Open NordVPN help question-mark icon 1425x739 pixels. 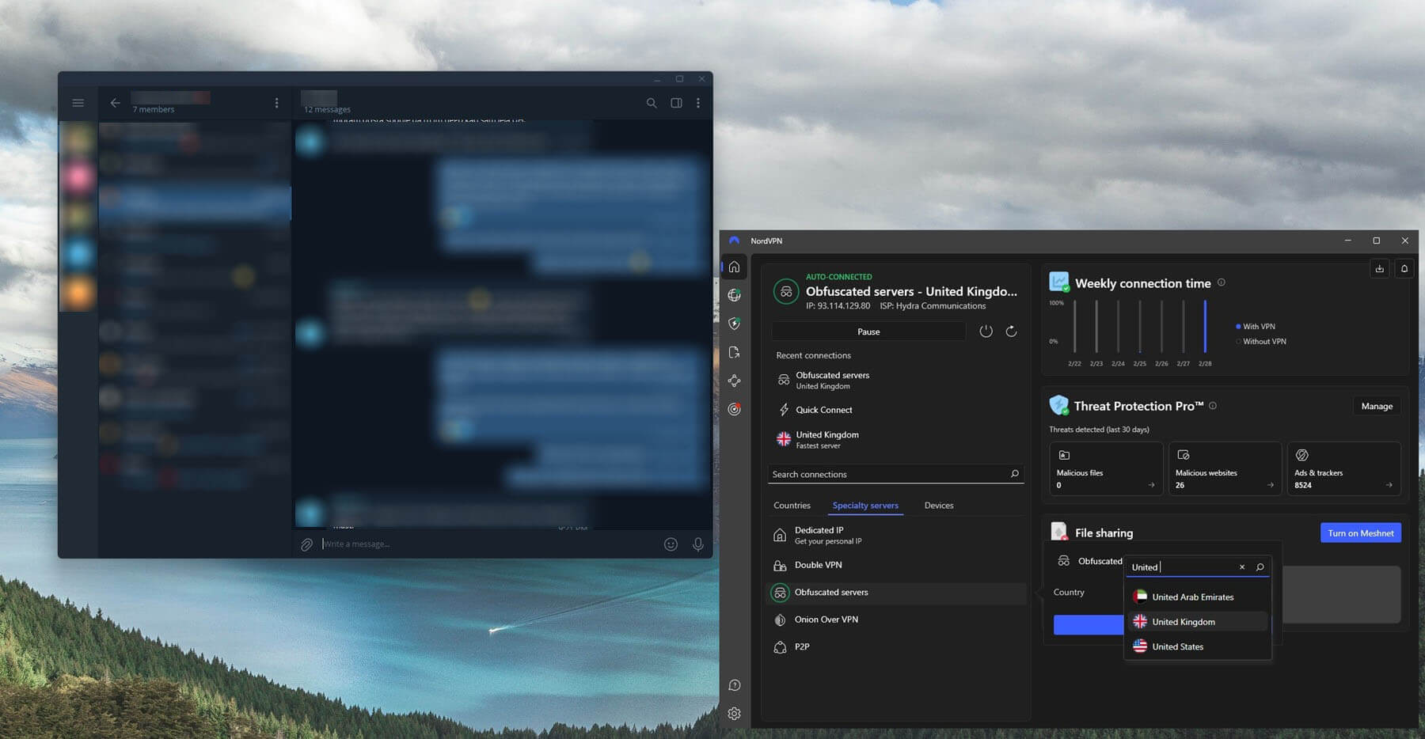[734, 685]
